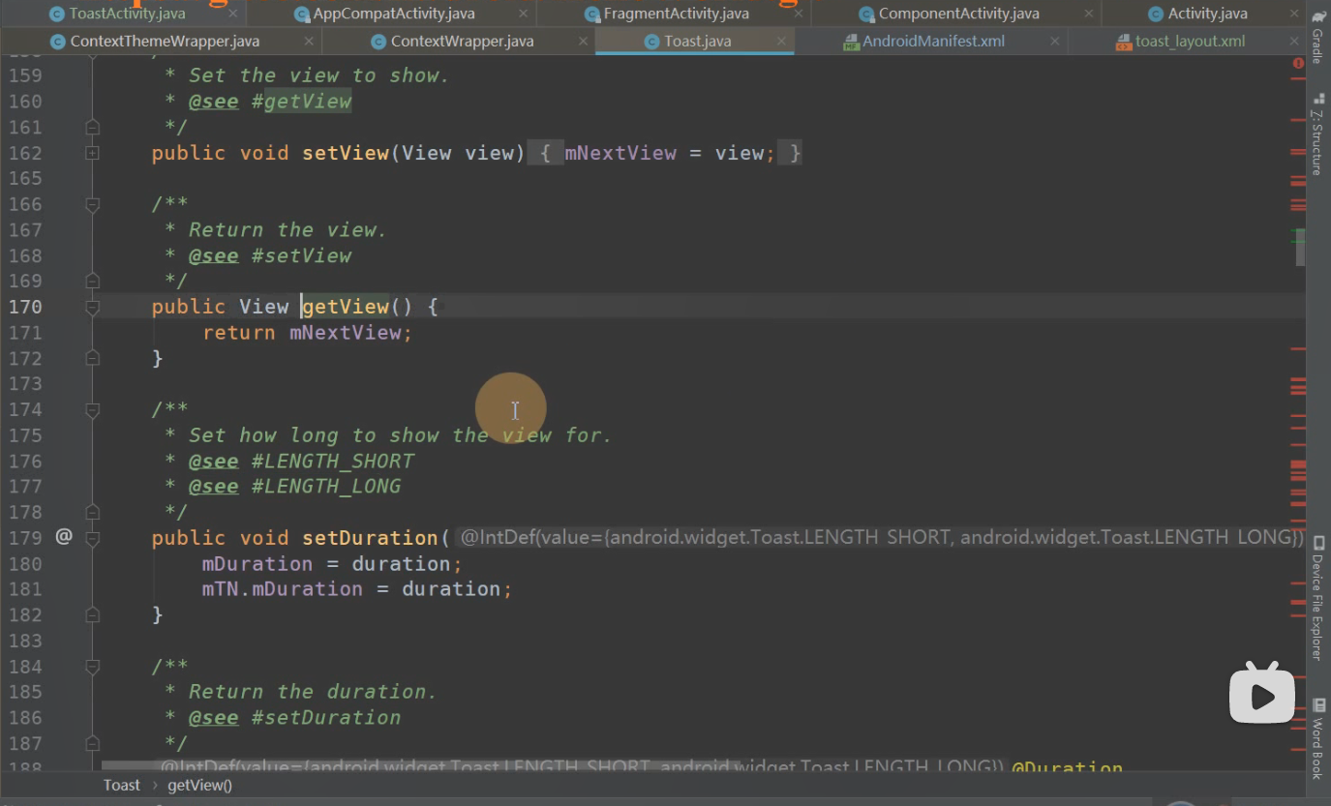Switch to the ToastActivity.java tab
This screenshot has height=806, width=1331.
point(127,14)
